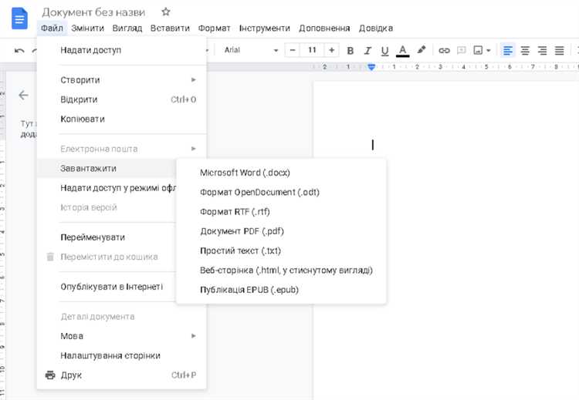Star the document with star icon
Viewport: 579px width, 400px height.
coord(166,12)
